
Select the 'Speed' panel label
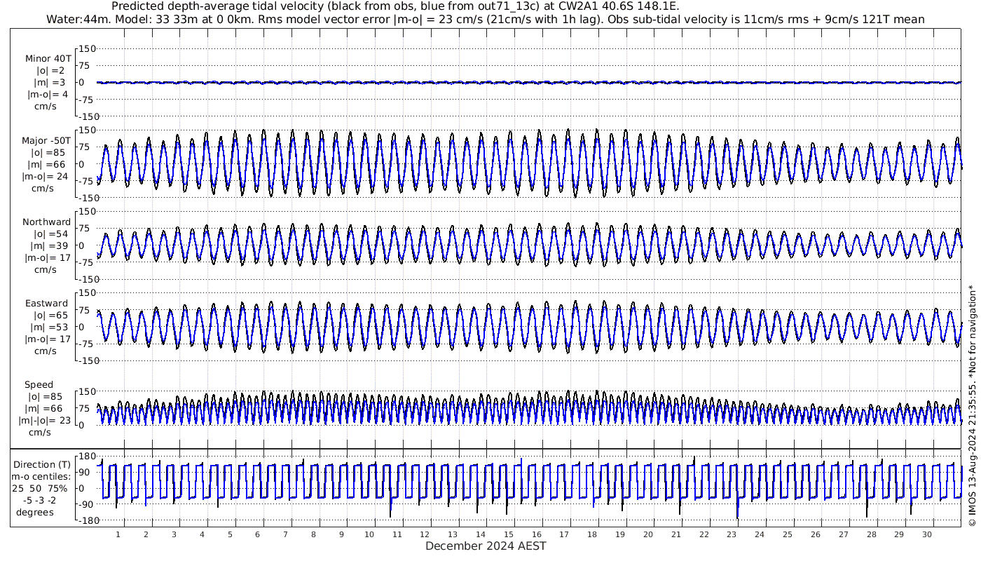click(39, 385)
